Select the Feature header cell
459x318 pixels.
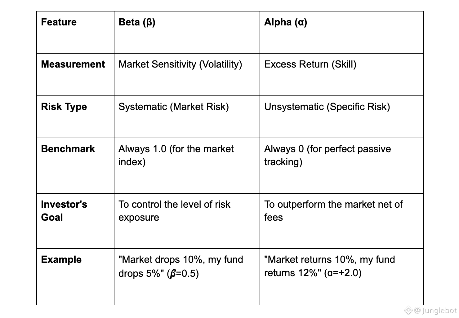pos(59,22)
